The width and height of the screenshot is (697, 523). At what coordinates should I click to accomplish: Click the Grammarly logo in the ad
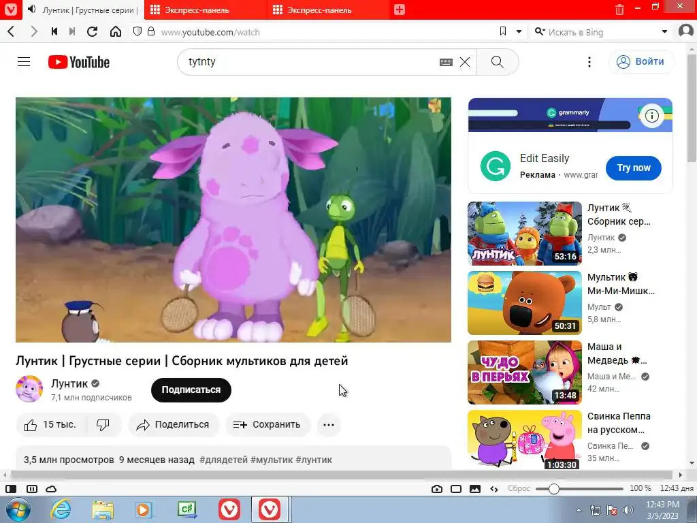496,166
